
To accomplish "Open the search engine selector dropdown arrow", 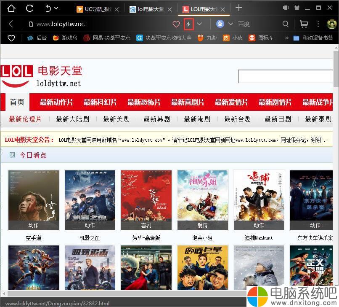I will 230,24.
